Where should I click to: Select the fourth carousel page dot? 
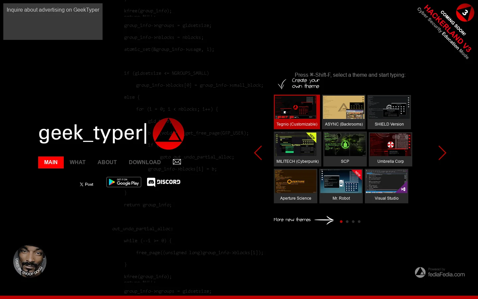[x=359, y=222]
